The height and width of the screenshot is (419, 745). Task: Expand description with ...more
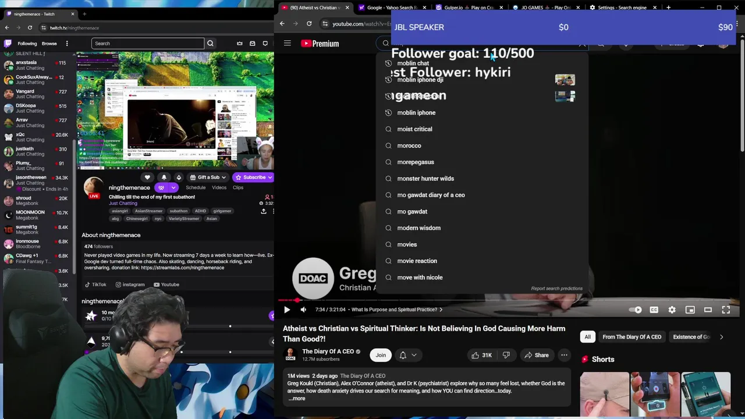297,399
